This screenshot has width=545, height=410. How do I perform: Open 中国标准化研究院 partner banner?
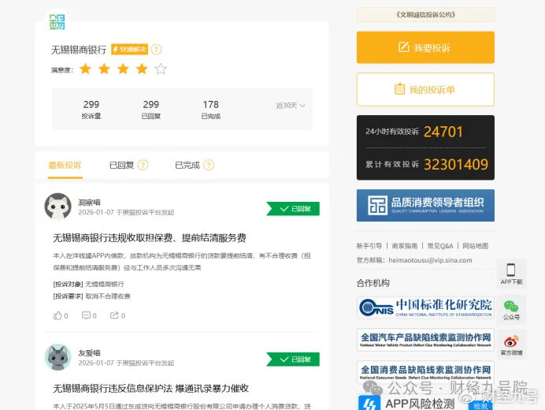[425, 307]
